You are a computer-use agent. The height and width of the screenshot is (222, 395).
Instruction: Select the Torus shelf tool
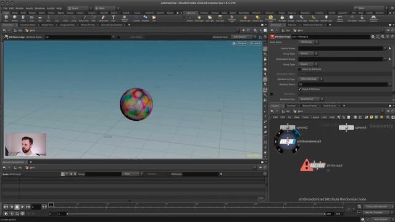pyautogui.click(x=31, y=18)
